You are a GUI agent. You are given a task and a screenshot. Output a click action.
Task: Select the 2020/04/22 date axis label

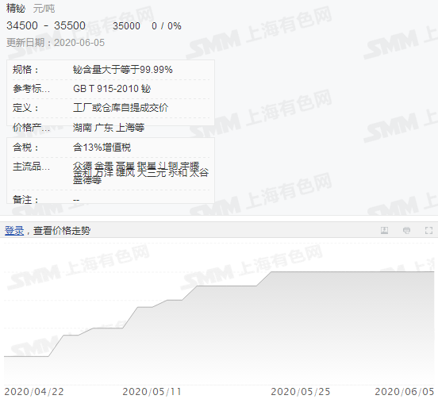[x=34, y=392]
